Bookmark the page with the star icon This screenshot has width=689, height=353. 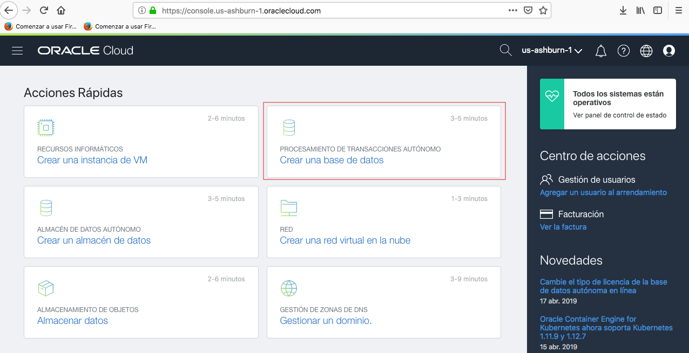(x=543, y=10)
